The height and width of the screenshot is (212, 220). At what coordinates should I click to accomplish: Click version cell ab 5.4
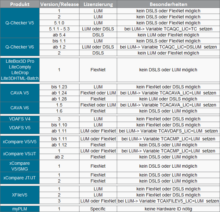click(x=59, y=35)
